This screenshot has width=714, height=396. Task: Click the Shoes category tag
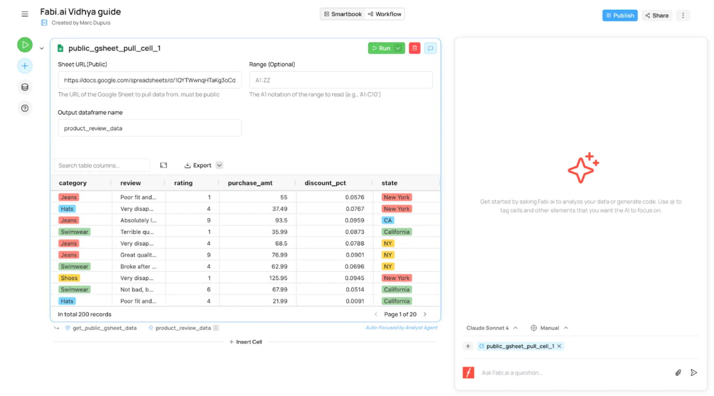coord(69,278)
